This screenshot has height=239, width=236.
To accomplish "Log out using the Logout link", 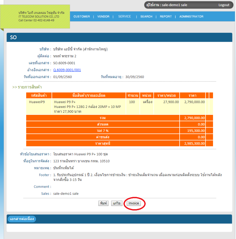I will [224, 5].
